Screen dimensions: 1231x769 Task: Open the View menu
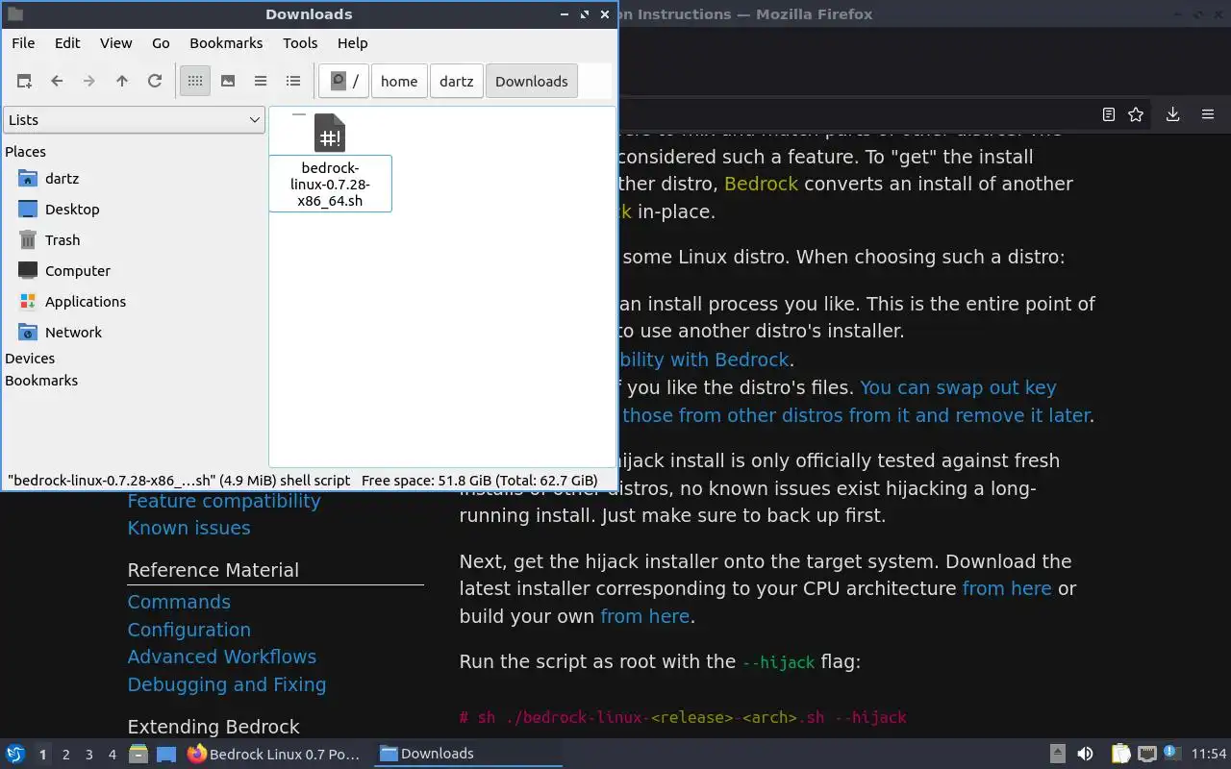(116, 43)
